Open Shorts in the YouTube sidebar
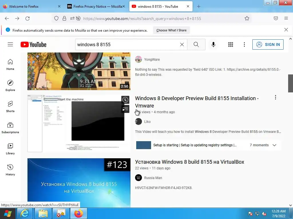 click(x=10, y=107)
